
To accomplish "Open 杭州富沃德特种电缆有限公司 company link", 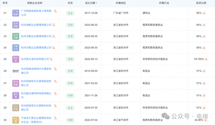I will pos(36,96).
